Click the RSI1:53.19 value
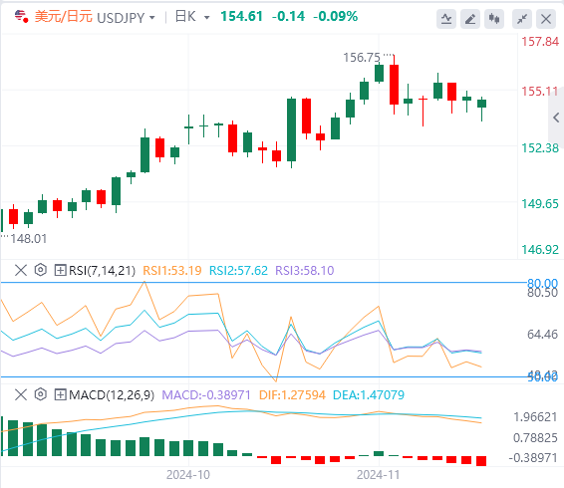This screenshot has width=564, height=488. click(x=172, y=271)
